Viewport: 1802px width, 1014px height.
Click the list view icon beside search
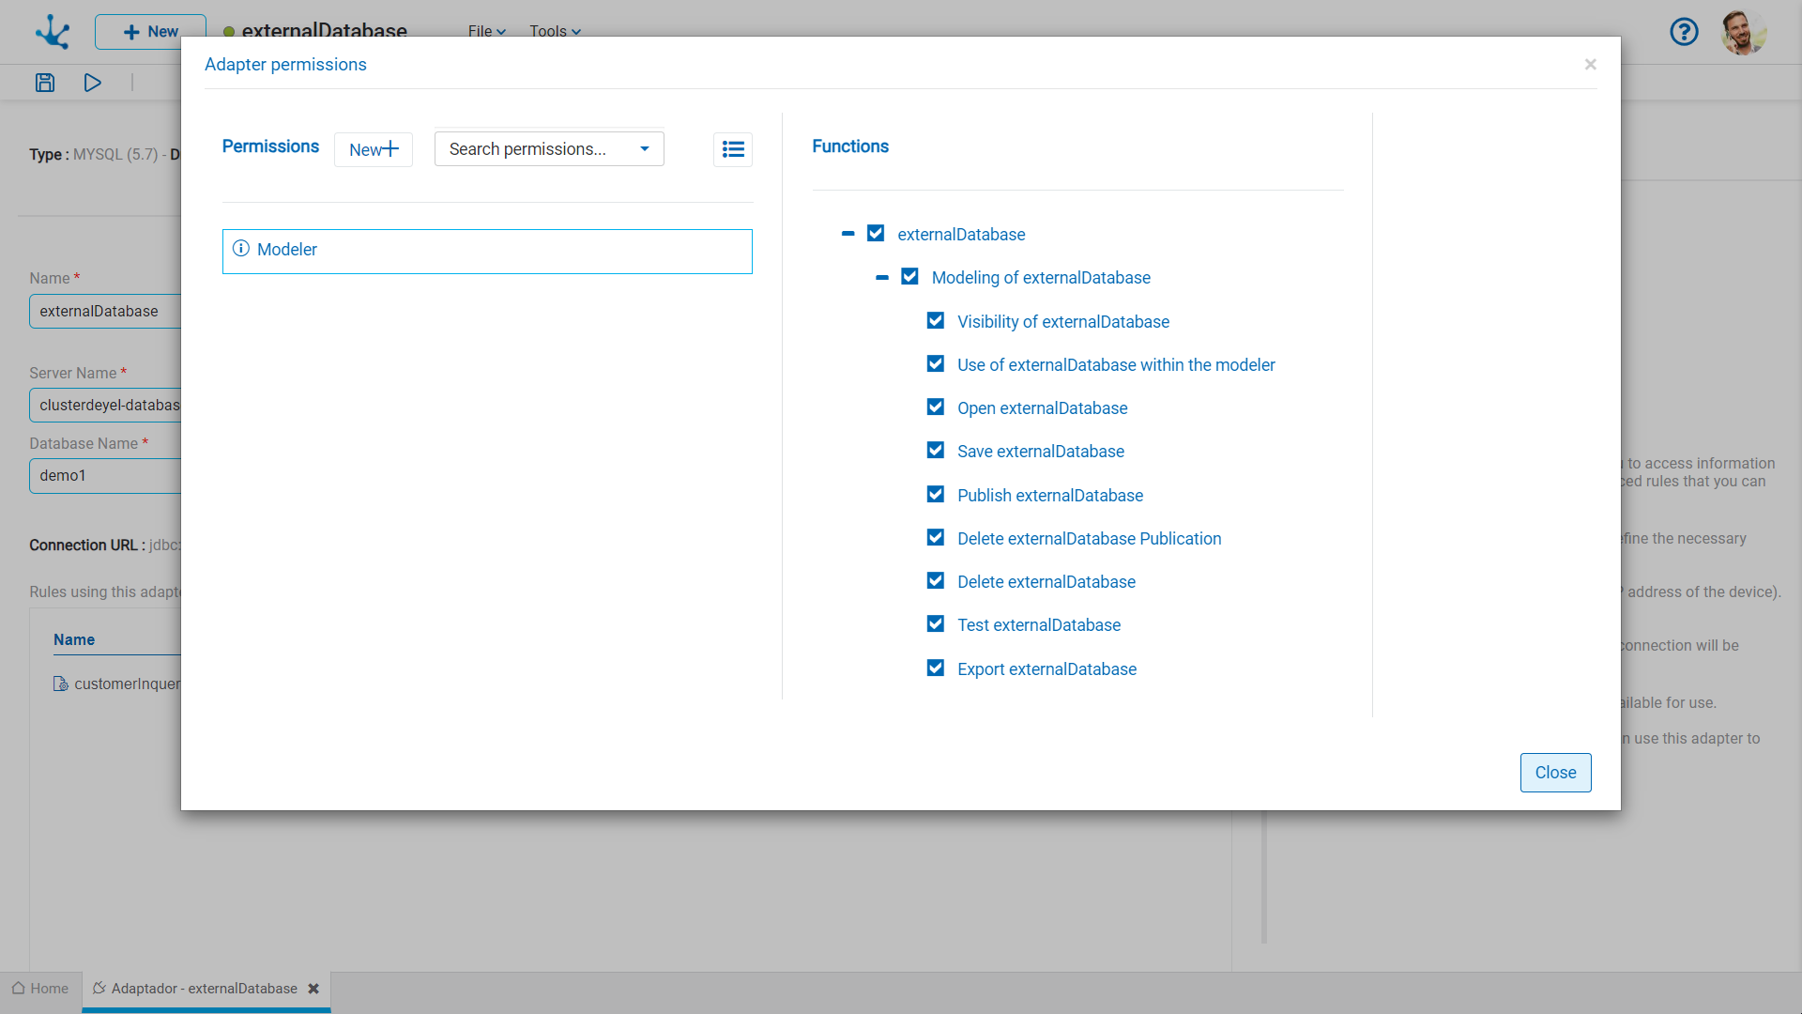733,149
